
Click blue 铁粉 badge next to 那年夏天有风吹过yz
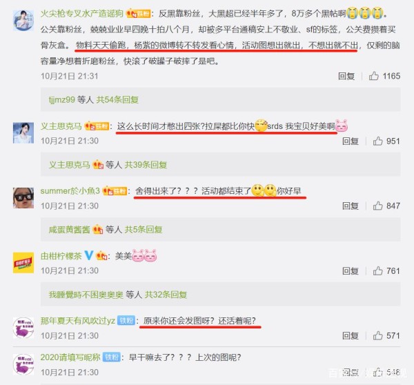pos(126,321)
